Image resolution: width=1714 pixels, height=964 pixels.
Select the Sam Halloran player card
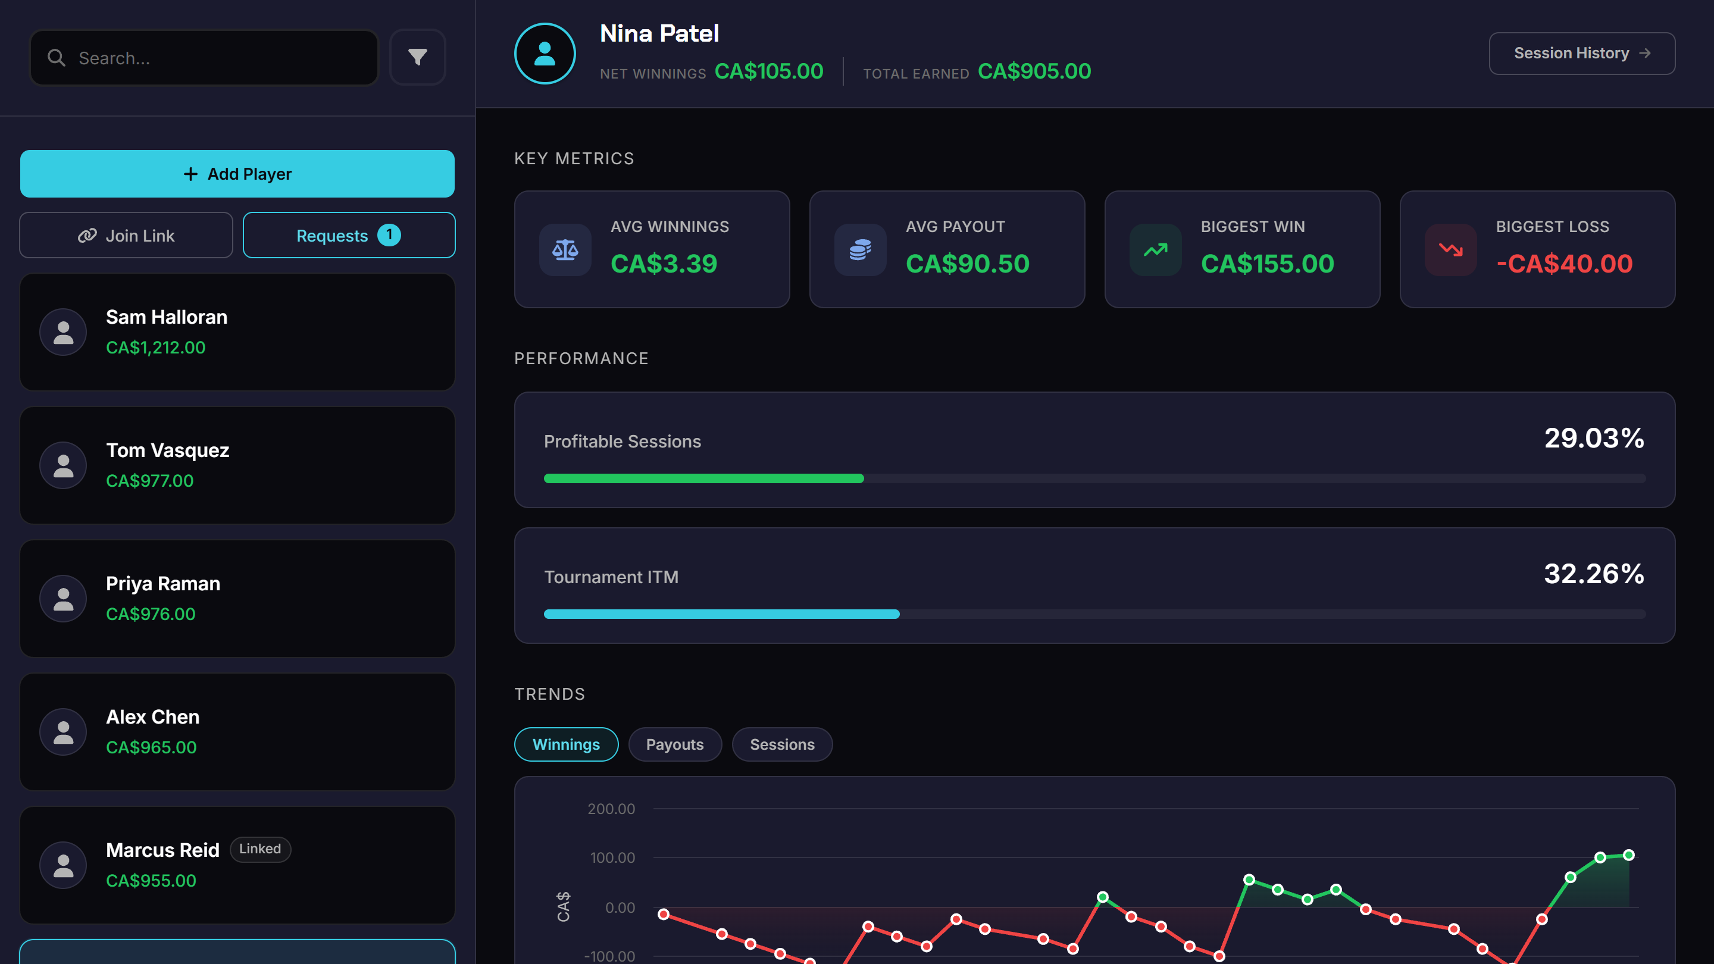237,332
